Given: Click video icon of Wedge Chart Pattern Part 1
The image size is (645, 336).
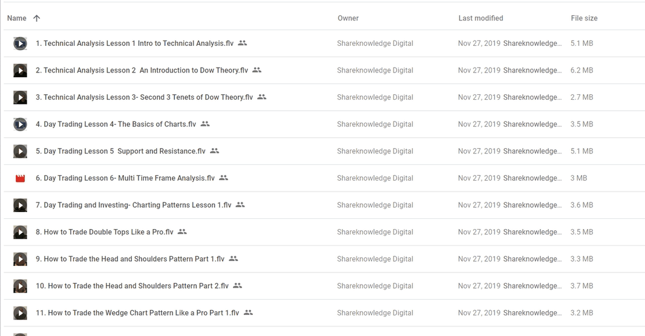Looking at the screenshot, I should [x=20, y=313].
